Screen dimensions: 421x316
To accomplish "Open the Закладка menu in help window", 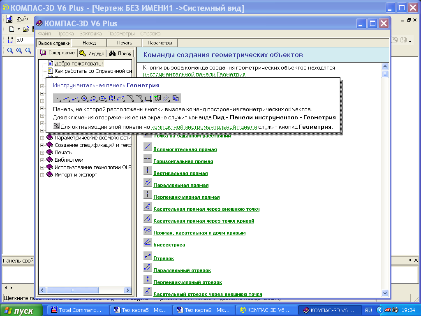I will coord(90,34).
